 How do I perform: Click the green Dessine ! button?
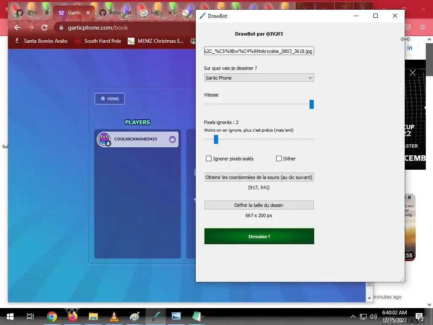point(259,236)
